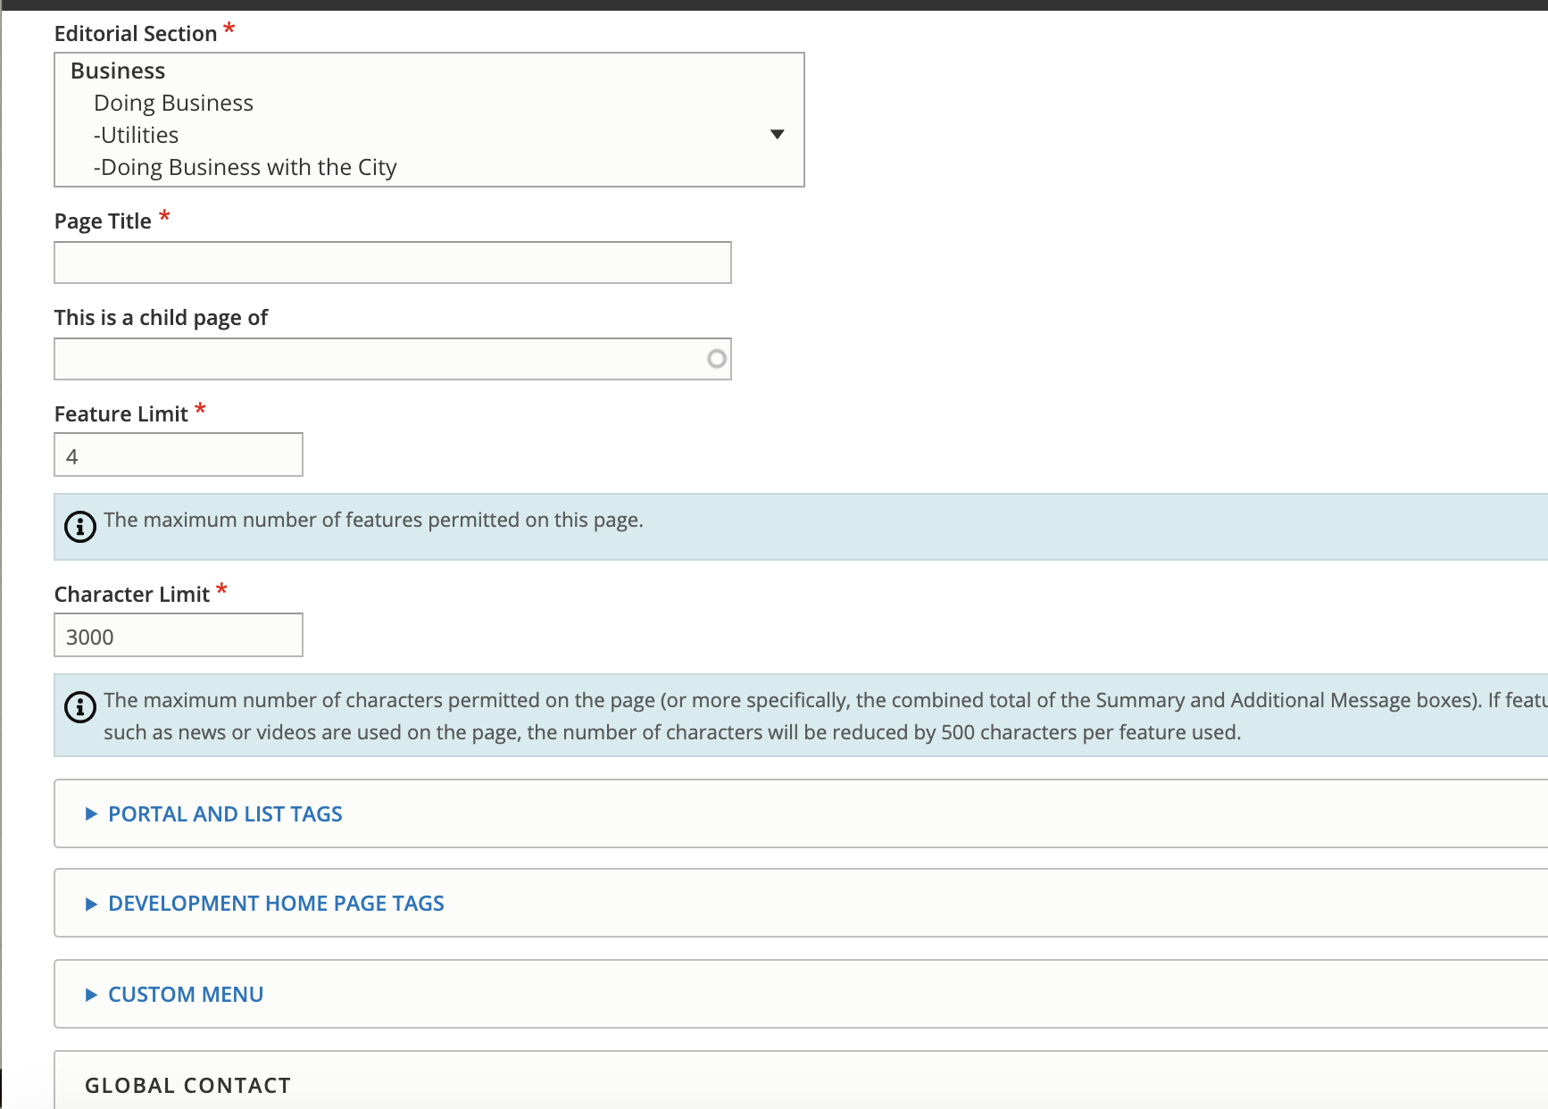The height and width of the screenshot is (1109, 1548).
Task: Click the Feature Limit label text
Action: tap(122, 413)
